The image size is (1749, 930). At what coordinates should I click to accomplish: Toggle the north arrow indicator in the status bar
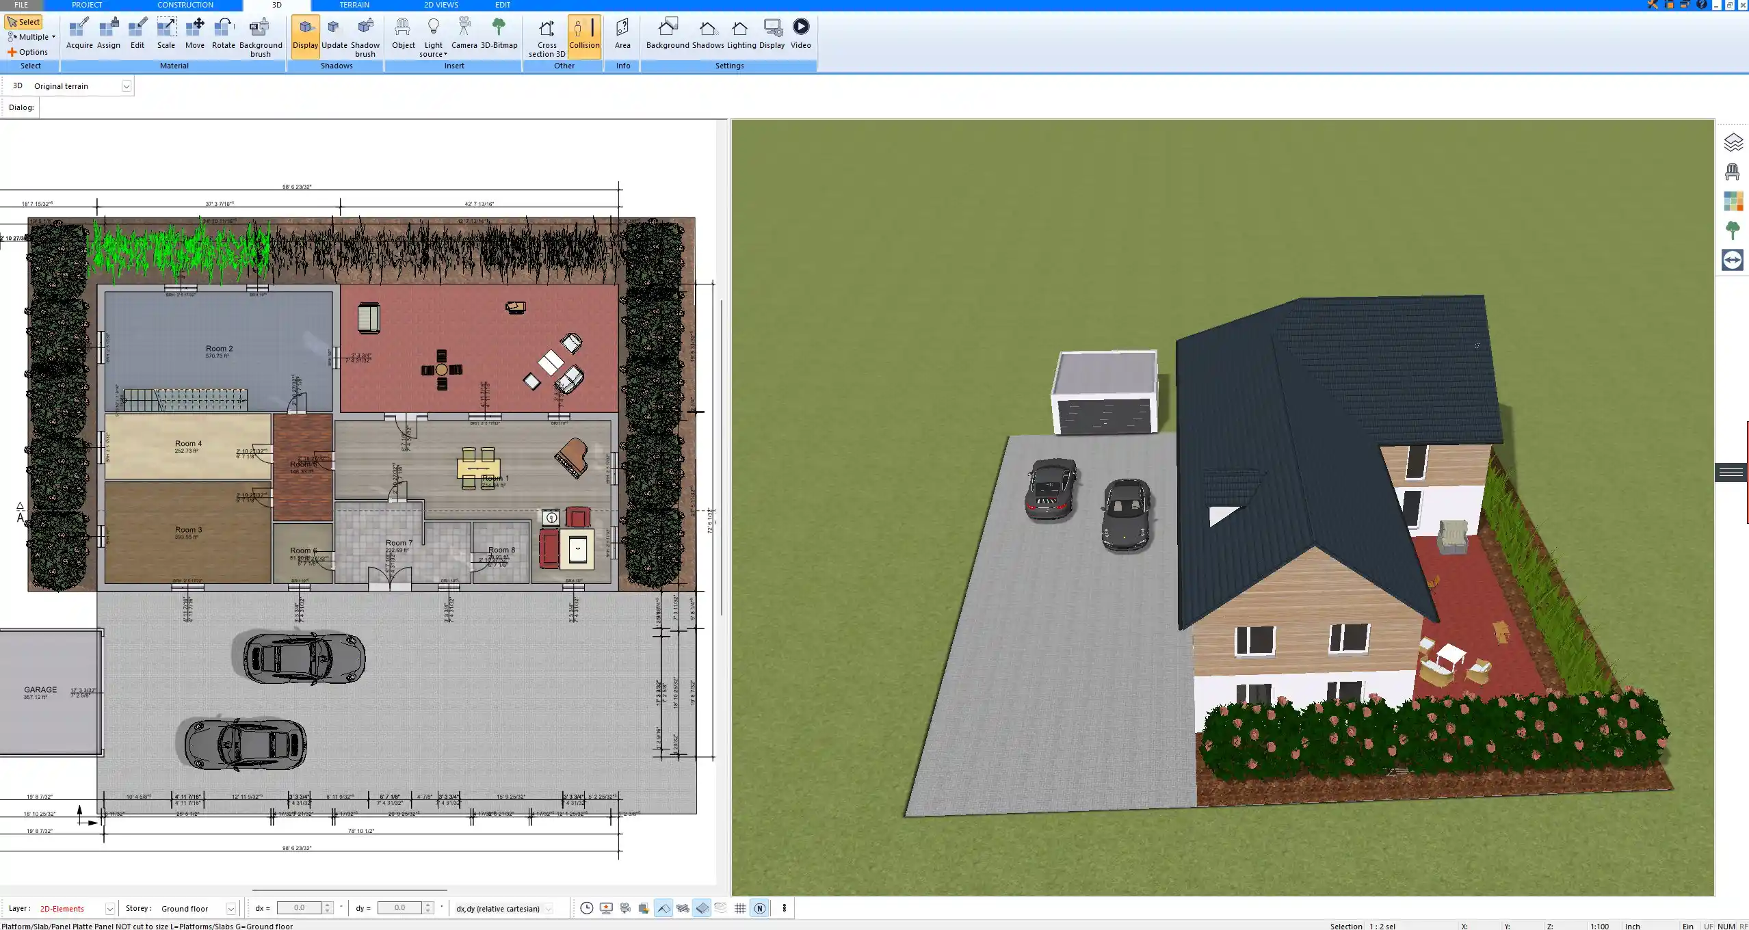pos(759,908)
